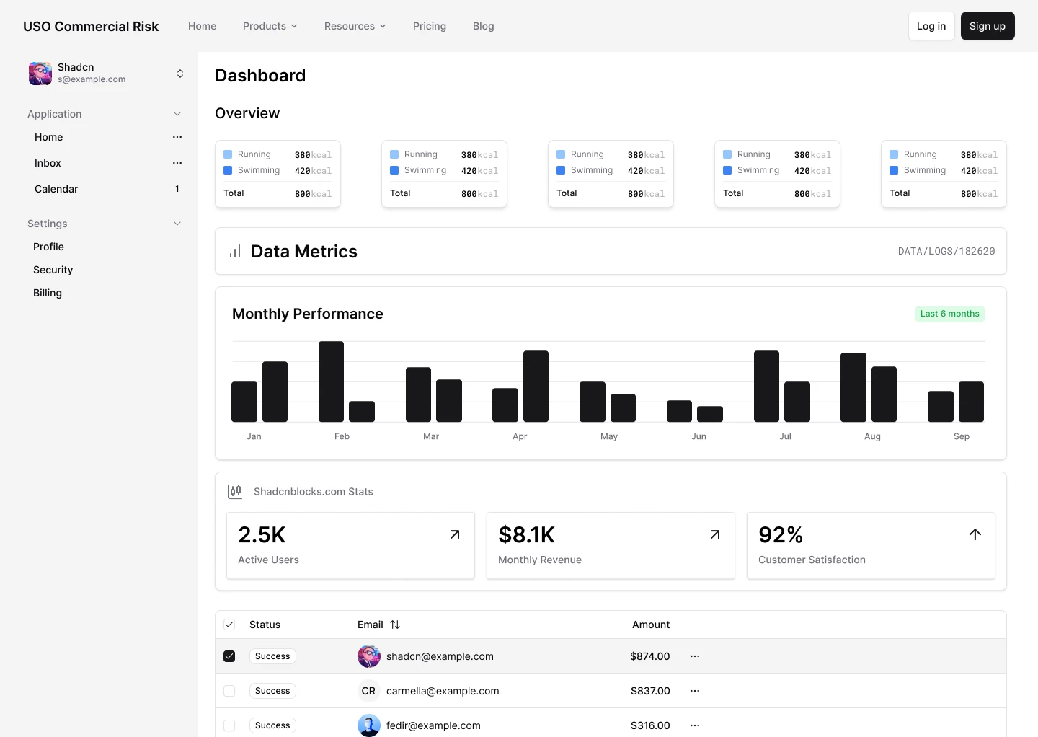
Task: Click the candlestick icon beside Shadcnblocks.com Stats
Action: coord(235,491)
